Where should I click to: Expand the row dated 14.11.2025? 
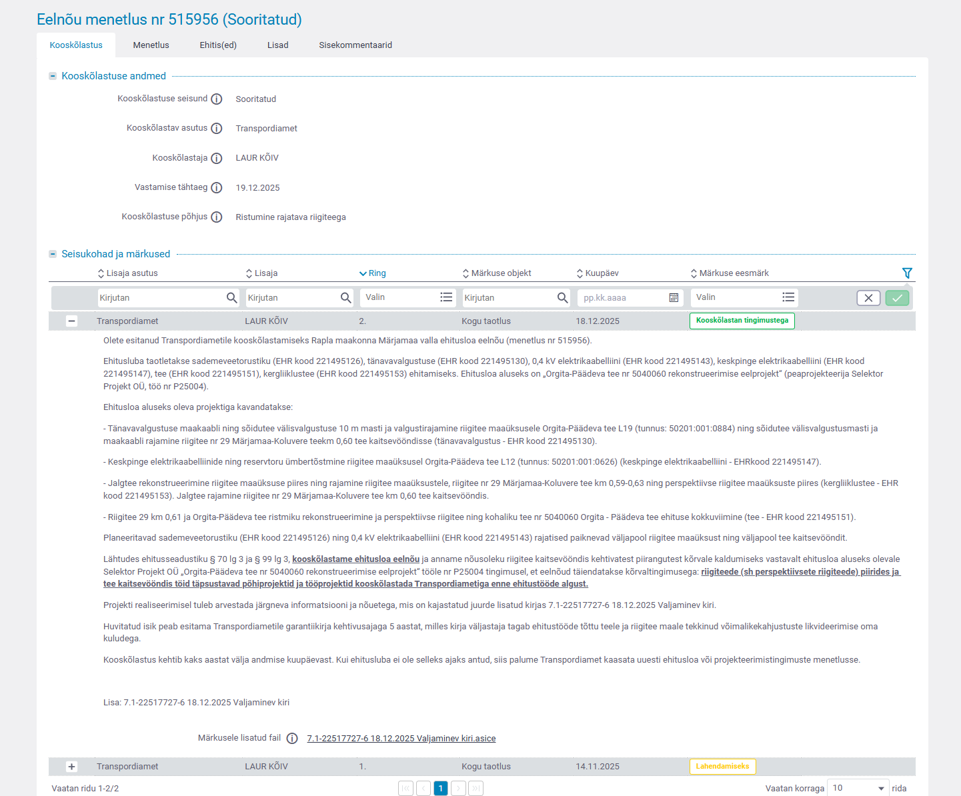[71, 767]
